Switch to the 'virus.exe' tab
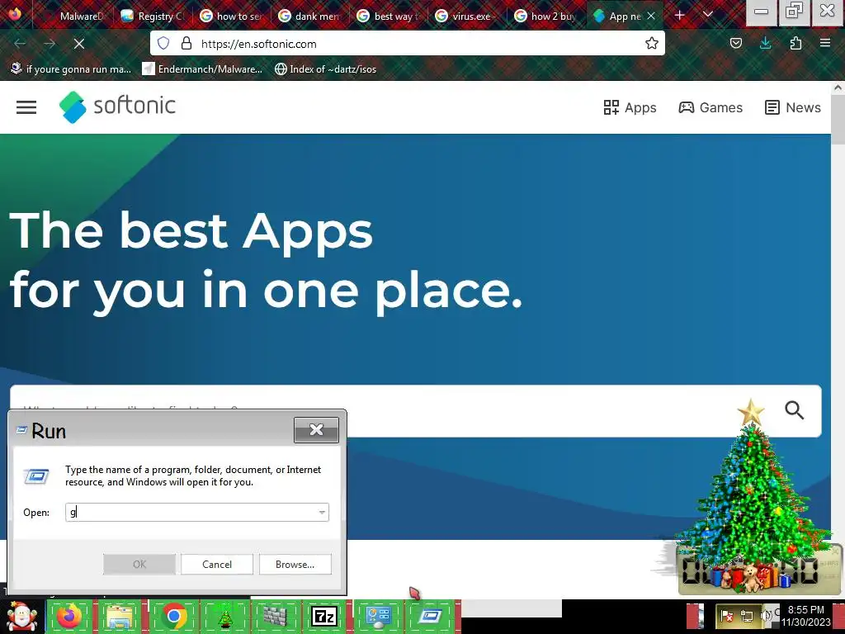845x634 pixels. [467, 17]
